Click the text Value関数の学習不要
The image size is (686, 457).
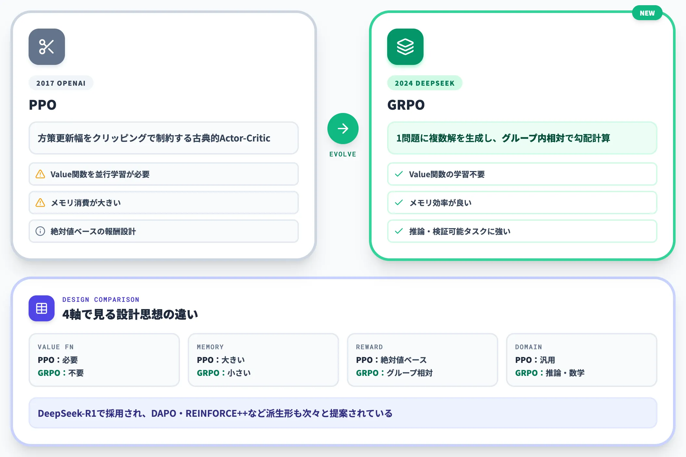pyautogui.click(x=447, y=174)
